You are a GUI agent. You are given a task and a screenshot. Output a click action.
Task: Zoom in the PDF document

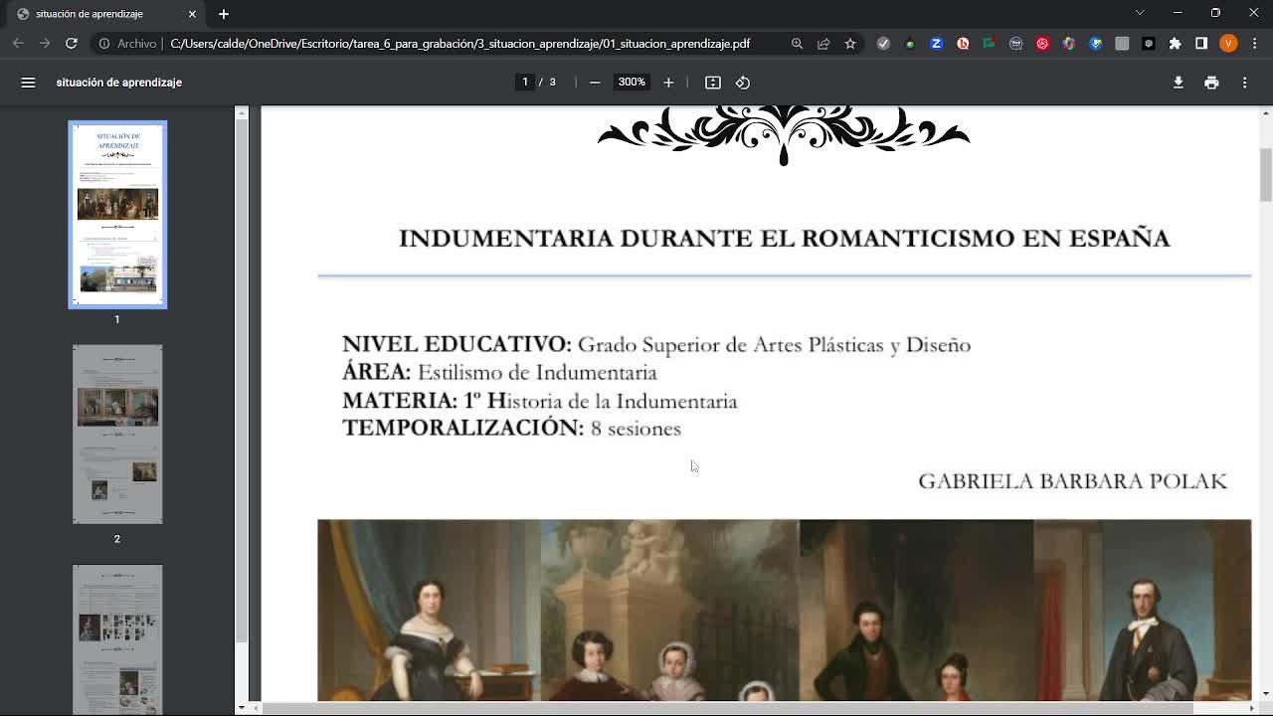[668, 83]
